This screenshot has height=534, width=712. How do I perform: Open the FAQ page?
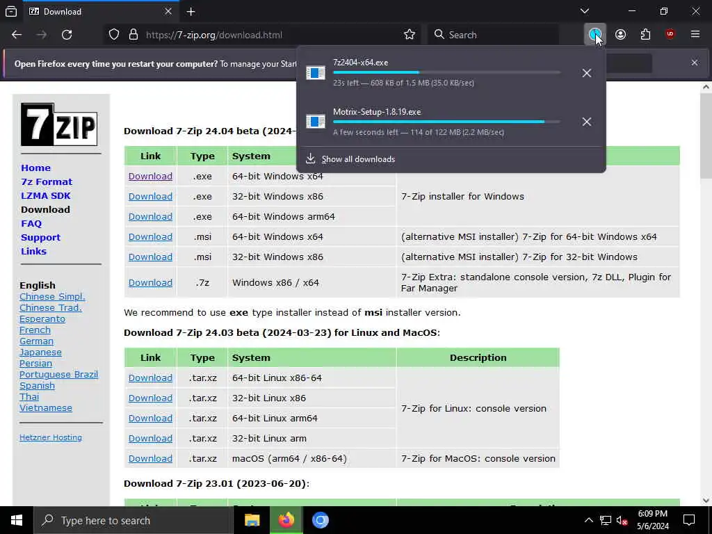pos(31,223)
